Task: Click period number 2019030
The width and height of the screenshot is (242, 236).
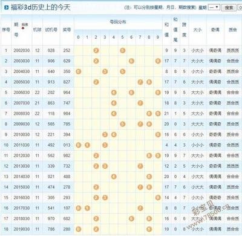Action: 22,229
